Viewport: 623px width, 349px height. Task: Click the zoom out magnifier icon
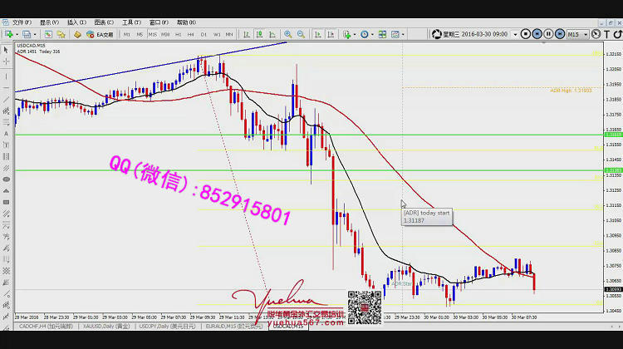(299, 34)
